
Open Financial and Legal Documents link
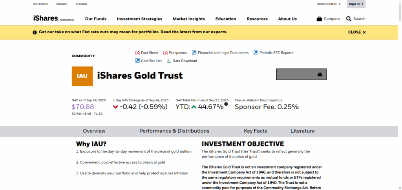click(x=223, y=53)
